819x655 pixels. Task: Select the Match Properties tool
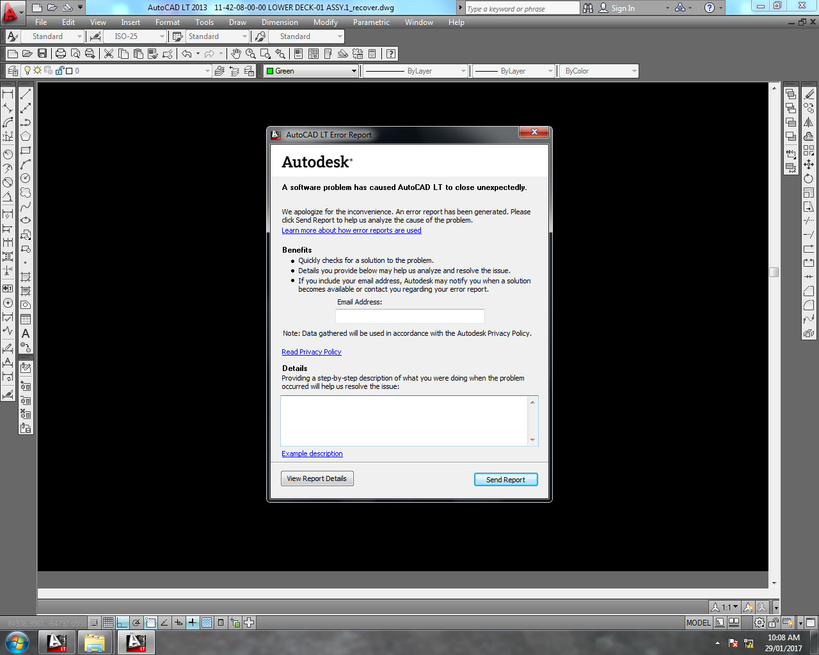pos(153,54)
